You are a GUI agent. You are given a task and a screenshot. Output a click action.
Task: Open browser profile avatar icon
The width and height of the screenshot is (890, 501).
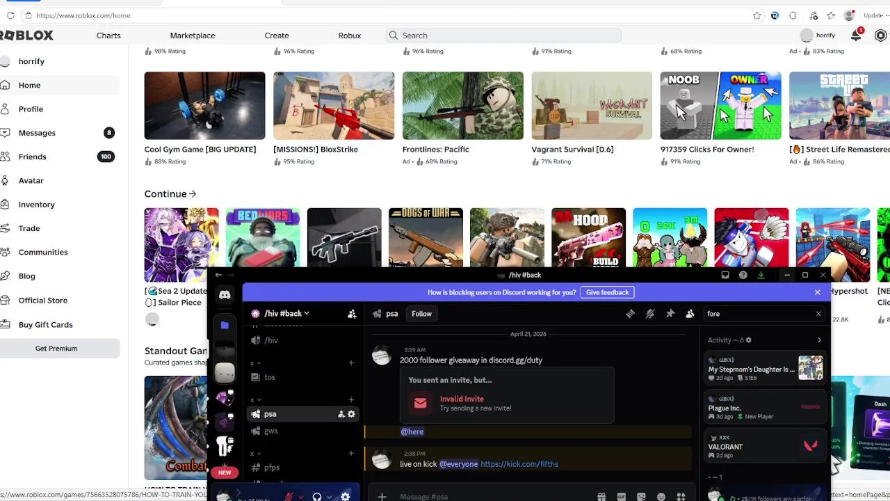849,15
